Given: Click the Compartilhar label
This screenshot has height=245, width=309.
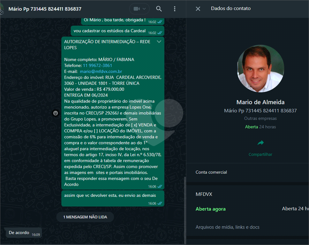Looking at the screenshot, I should [x=260, y=154].
